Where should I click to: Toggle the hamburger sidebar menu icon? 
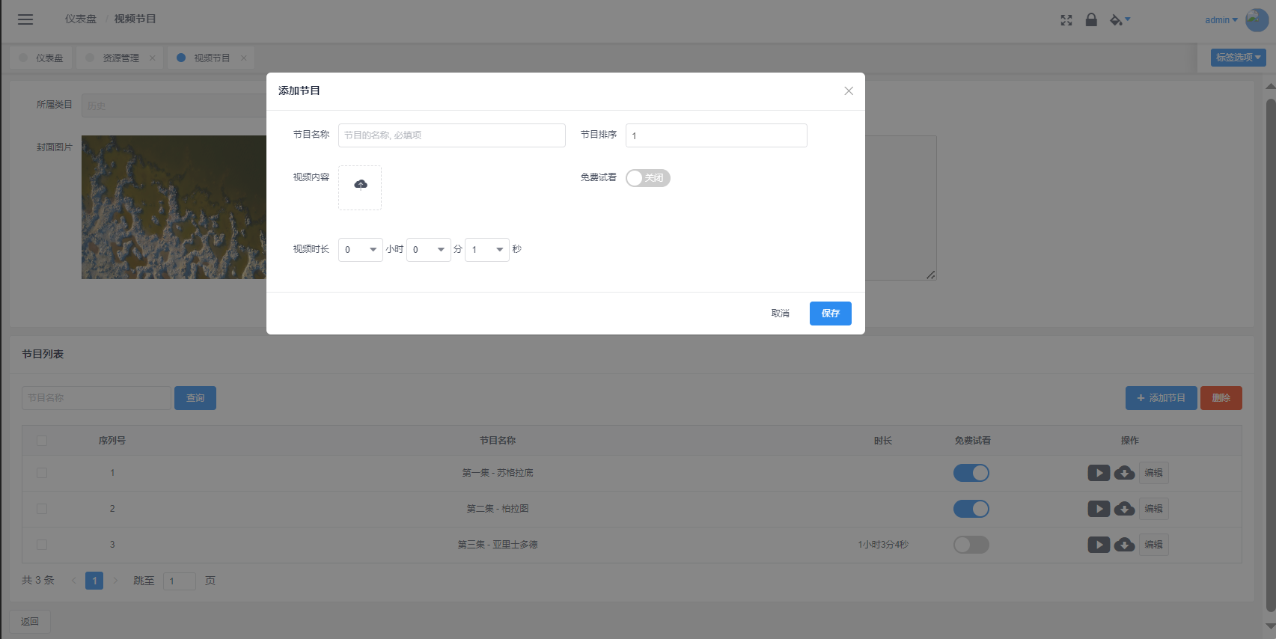coord(25,19)
